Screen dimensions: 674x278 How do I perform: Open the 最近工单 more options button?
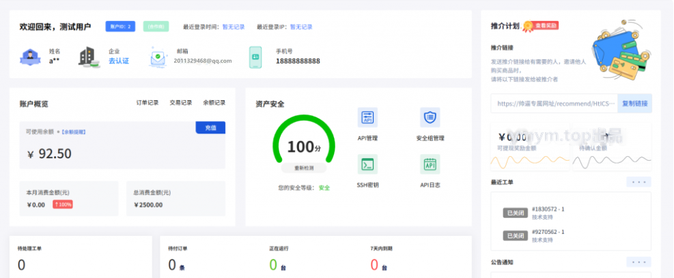(x=638, y=182)
